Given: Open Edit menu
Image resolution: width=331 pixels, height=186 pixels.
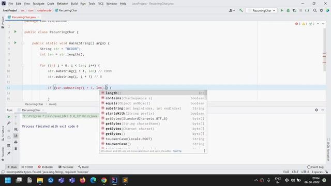Looking at the screenshot, I should 19,4.
